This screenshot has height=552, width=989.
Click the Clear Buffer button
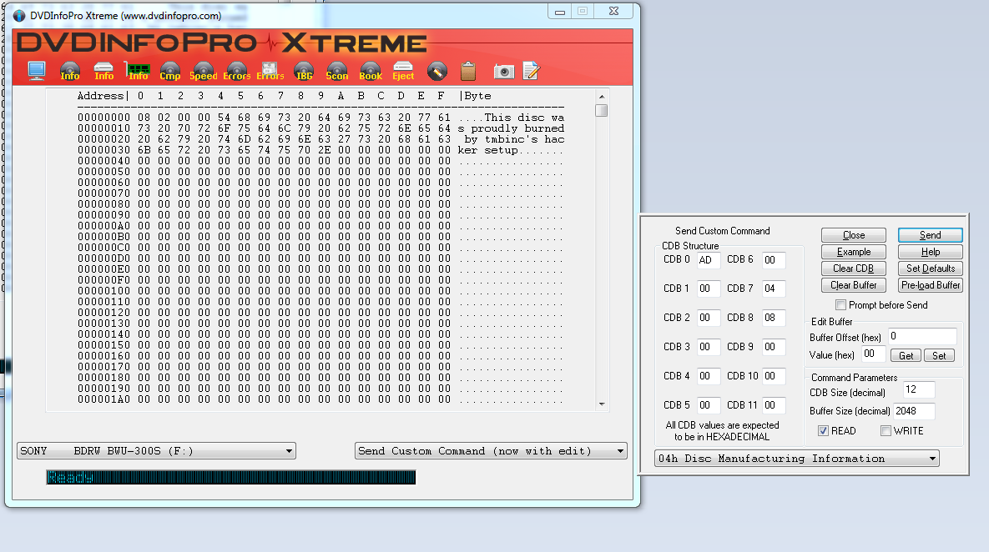pos(853,285)
